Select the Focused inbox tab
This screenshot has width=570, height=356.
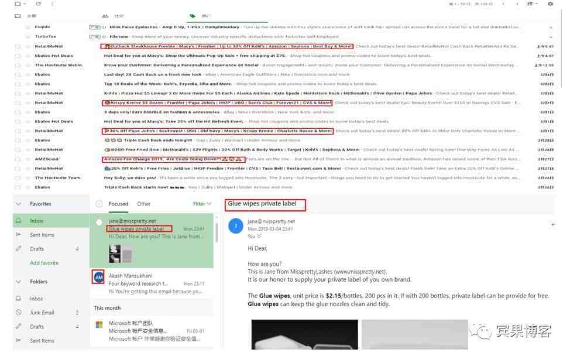pyautogui.click(x=119, y=204)
